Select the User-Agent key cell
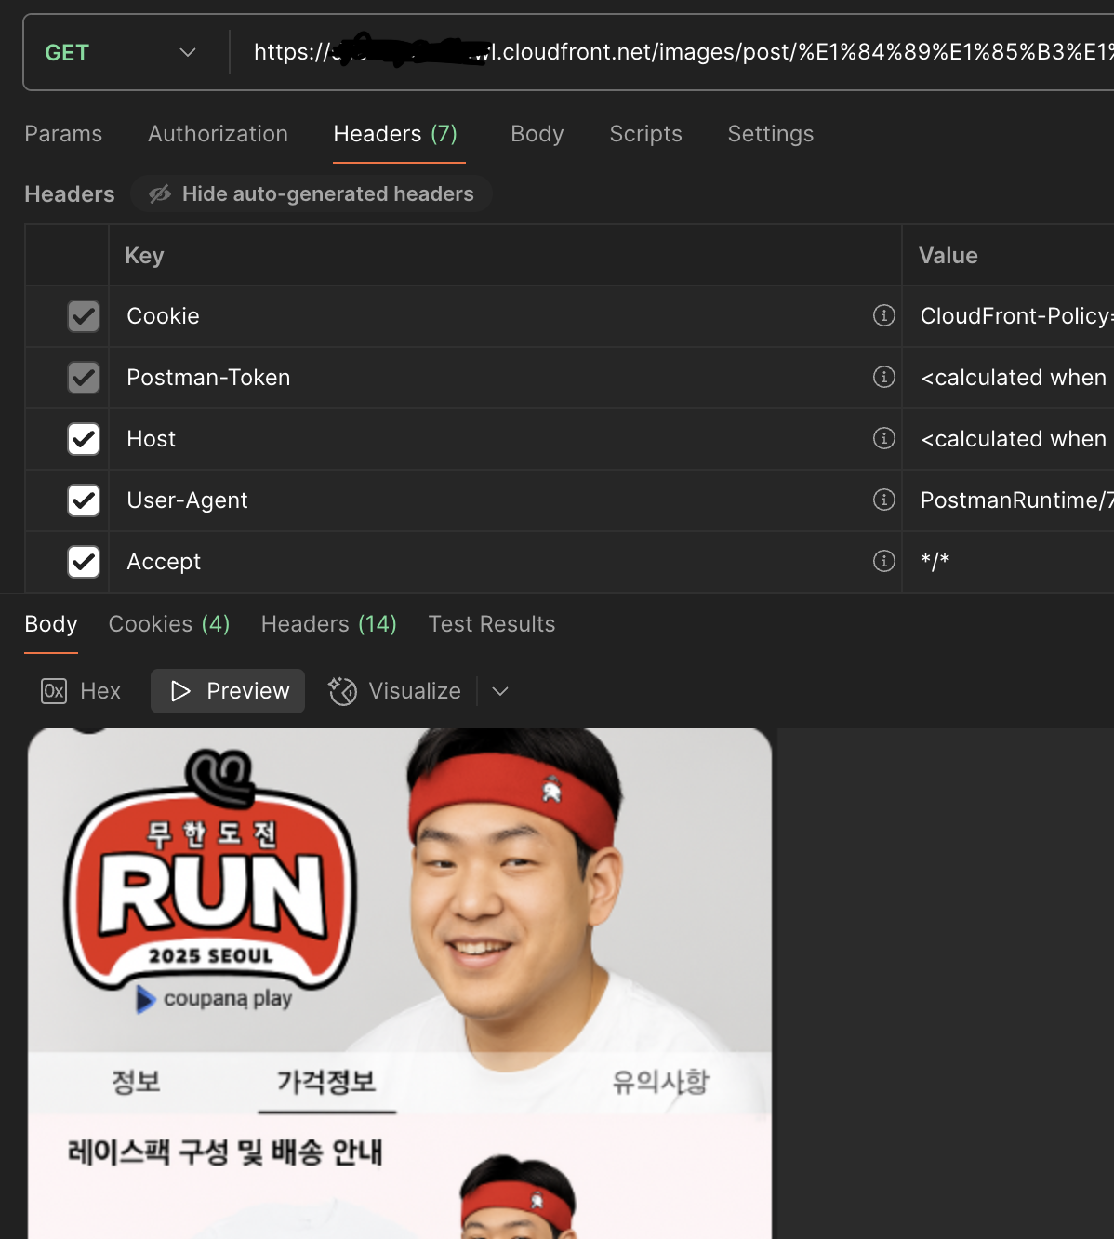The width and height of the screenshot is (1114, 1239). (505, 500)
